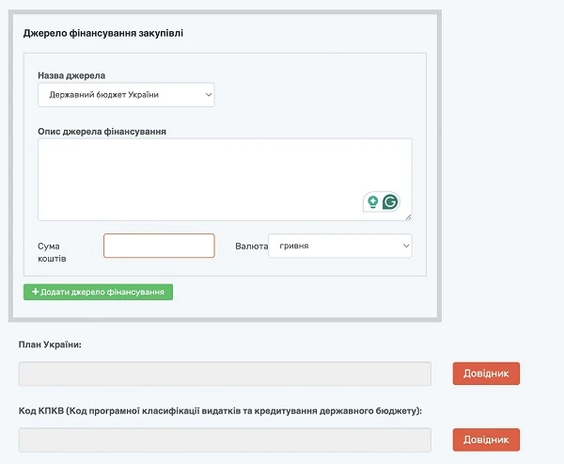Open the Grammarly G icon
Image resolution: width=564 pixels, height=464 pixels.
coord(390,201)
